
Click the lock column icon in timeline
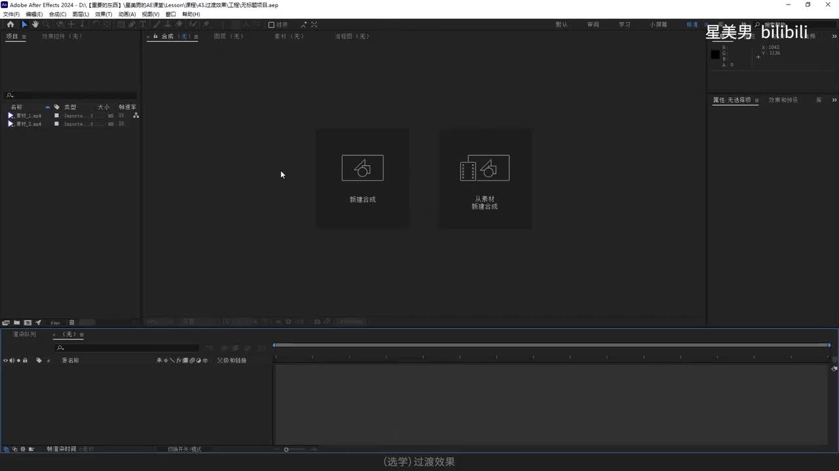pos(25,360)
